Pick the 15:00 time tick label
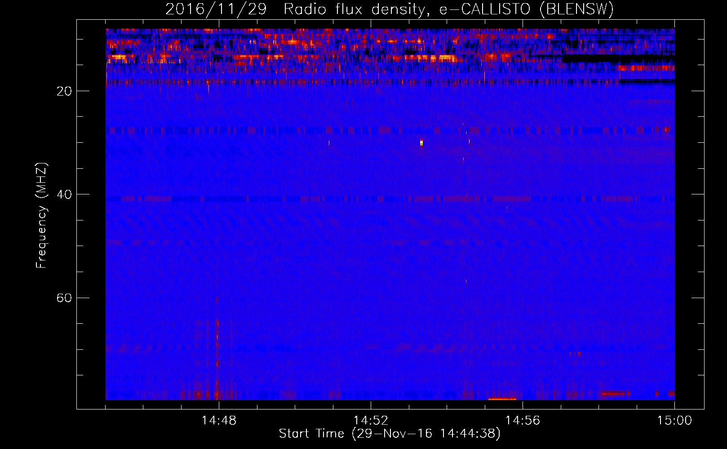The height and width of the screenshot is (449, 727). [x=674, y=420]
